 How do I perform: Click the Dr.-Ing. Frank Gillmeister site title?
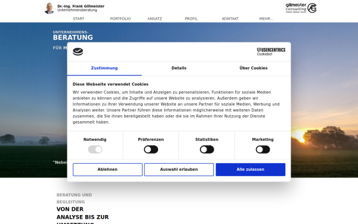(x=81, y=6)
